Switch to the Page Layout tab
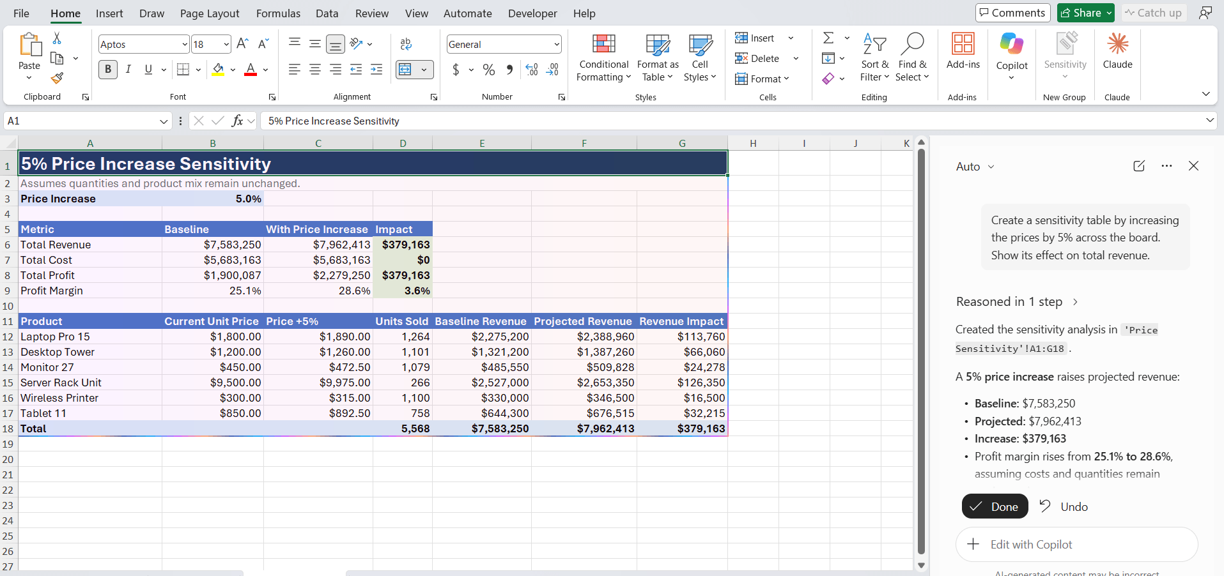Screen dimensions: 1224x576 tap(210, 13)
